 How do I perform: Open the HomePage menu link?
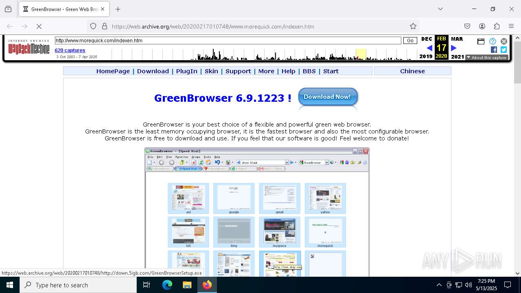tap(113, 71)
